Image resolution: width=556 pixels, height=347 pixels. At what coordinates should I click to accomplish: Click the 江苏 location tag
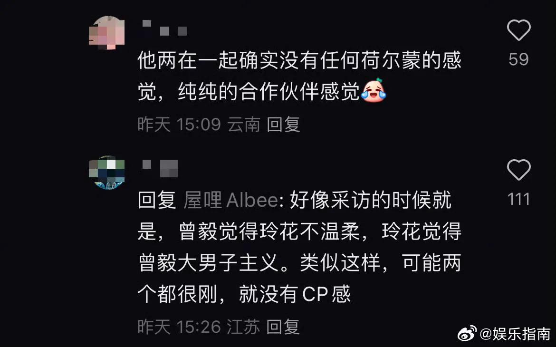click(244, 327)
